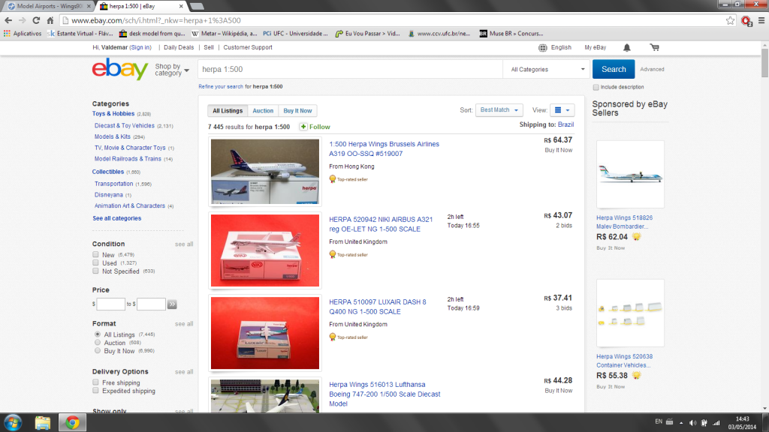Click the volume icon in system tray

[x=692, y=423]
